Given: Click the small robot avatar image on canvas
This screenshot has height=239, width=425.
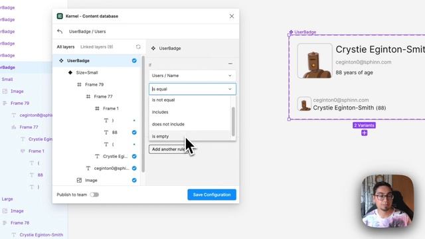Looking at the screenshot, I should pos(304,104).
